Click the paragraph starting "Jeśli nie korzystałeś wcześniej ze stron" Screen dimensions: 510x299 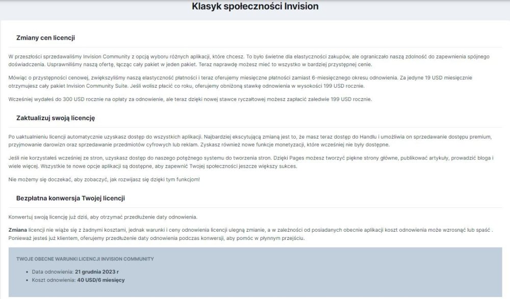[x=251, y=162]
